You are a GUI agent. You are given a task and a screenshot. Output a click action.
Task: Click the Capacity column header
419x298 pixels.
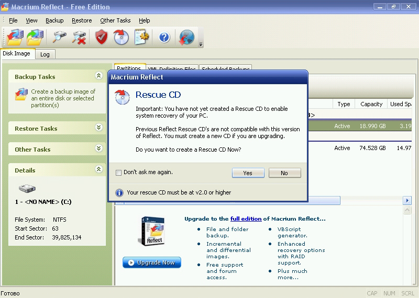[x=371, y=104]
